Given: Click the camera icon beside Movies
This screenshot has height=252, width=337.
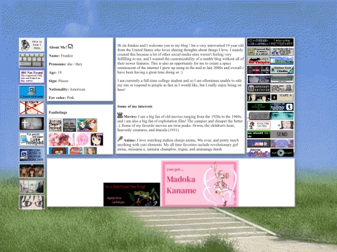Looking at the screenshot, I should coord(120,116).
